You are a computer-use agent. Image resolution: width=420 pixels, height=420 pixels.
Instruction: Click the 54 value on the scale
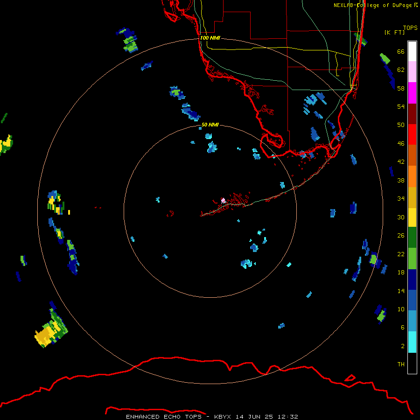[401, 106]
